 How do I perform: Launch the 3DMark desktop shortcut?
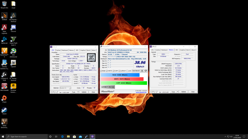4,17
